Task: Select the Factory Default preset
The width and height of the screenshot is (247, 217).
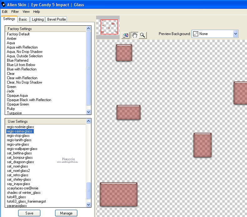Action: [18, 34]
